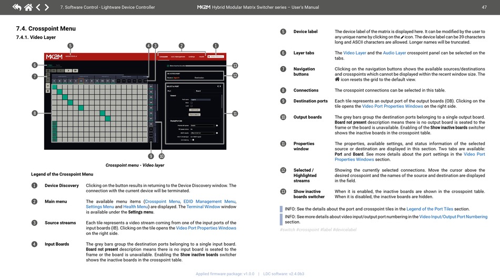Follow the Video Layer link in Layer tabs
Image resolution: width=500 pixels, height=280 pixels.
click(355, 53)
